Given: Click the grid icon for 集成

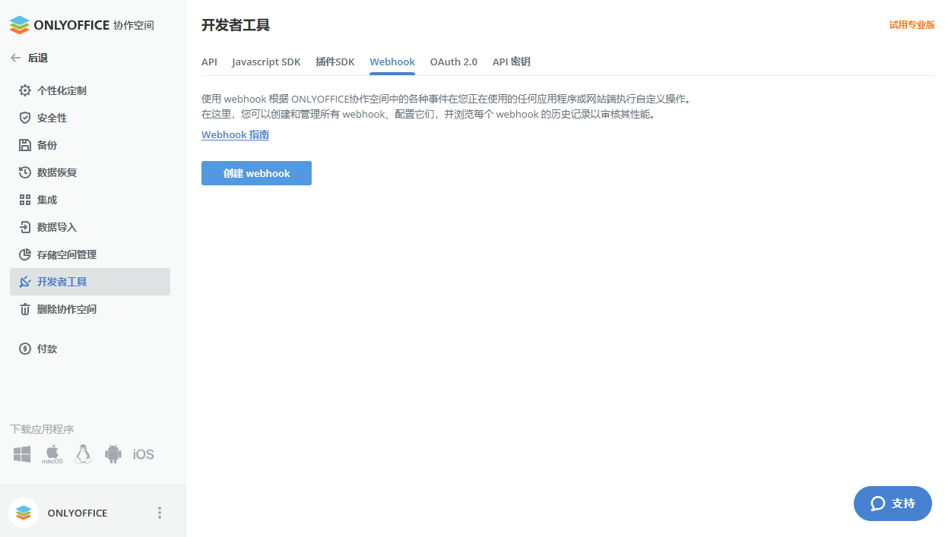Looking at the screenshot, I should tap(25, 200).
